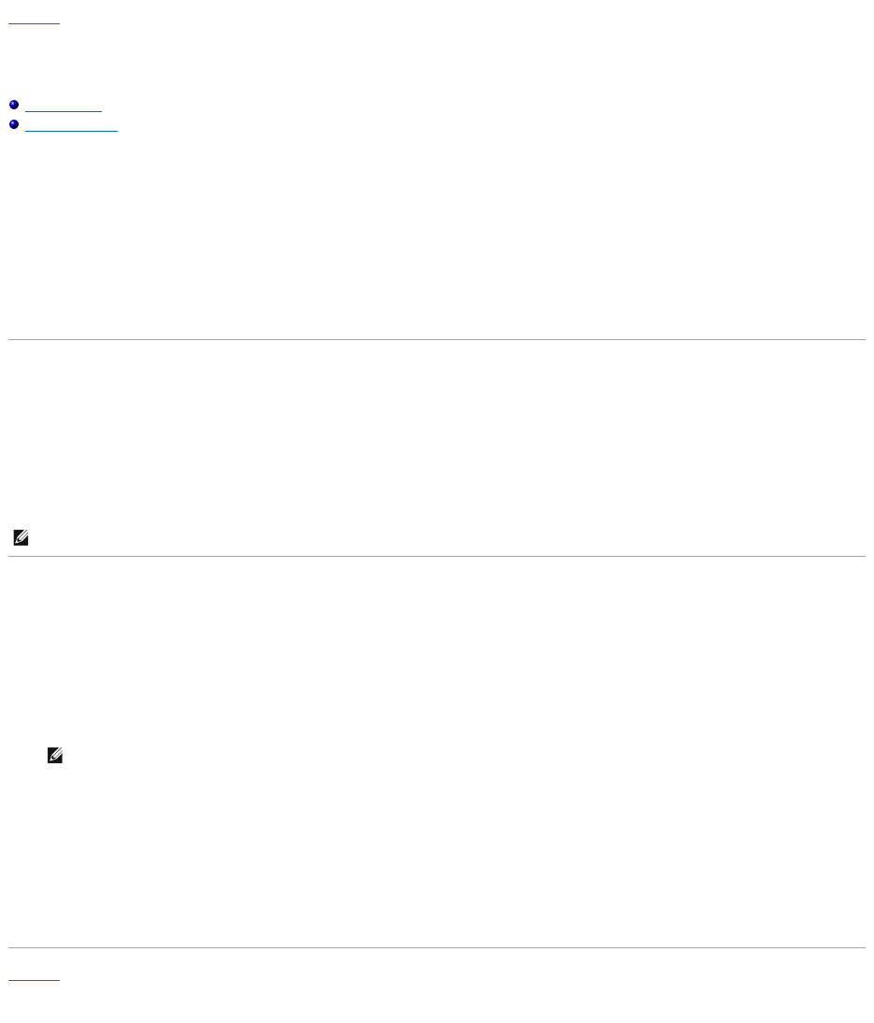Click the blank section above the indented note icon

click(437, 654)
